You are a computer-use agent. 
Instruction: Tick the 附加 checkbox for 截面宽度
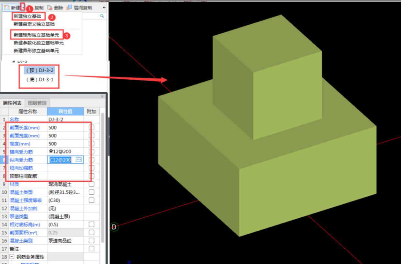coord(92,136)
